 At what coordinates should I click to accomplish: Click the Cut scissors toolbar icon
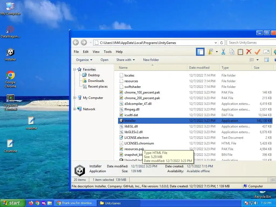click(223, 52)
